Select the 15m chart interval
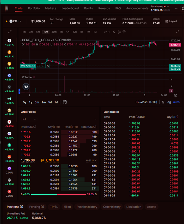Image resolution: width=184 pixels, height=224 pixels. click(46, 32)
